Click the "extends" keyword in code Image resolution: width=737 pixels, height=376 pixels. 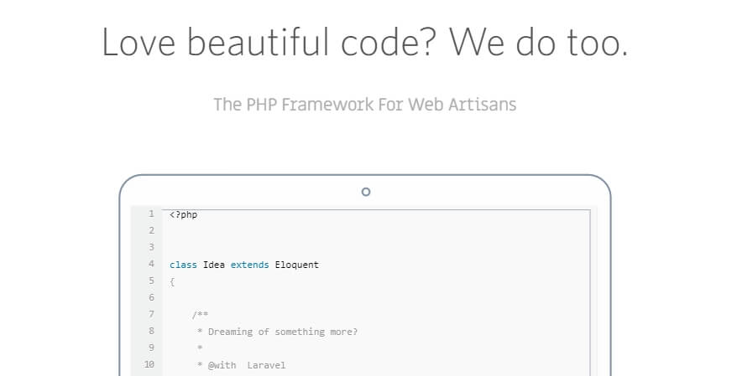250,265
